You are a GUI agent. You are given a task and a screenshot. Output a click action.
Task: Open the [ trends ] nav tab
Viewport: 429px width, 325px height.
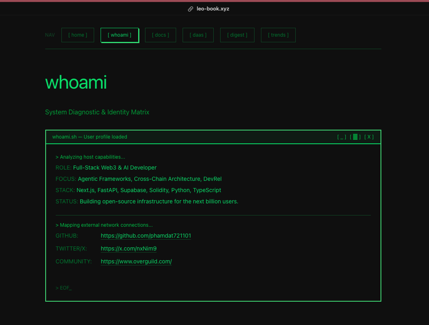pos(278,35)
